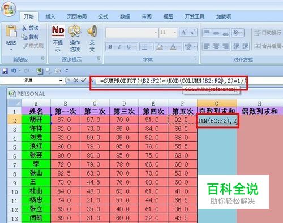This screenshot has height=223, width=283.
Task: Toggle align text right
Action: (225, 46)
